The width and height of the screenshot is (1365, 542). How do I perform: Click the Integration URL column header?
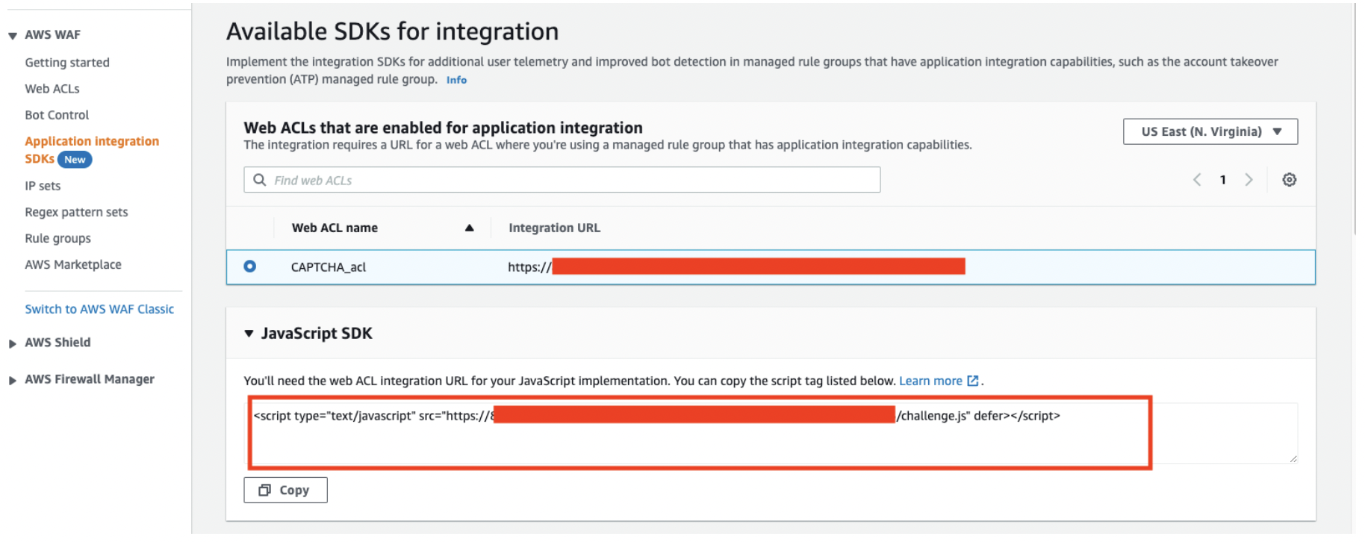coord(554,228)
